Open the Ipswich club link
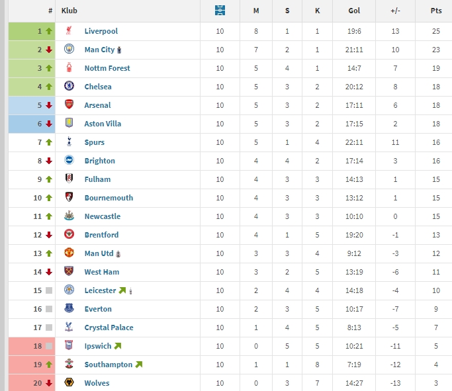Image resolution: width=452 pixels, height=391 pixels. click(x=98, y=346)
